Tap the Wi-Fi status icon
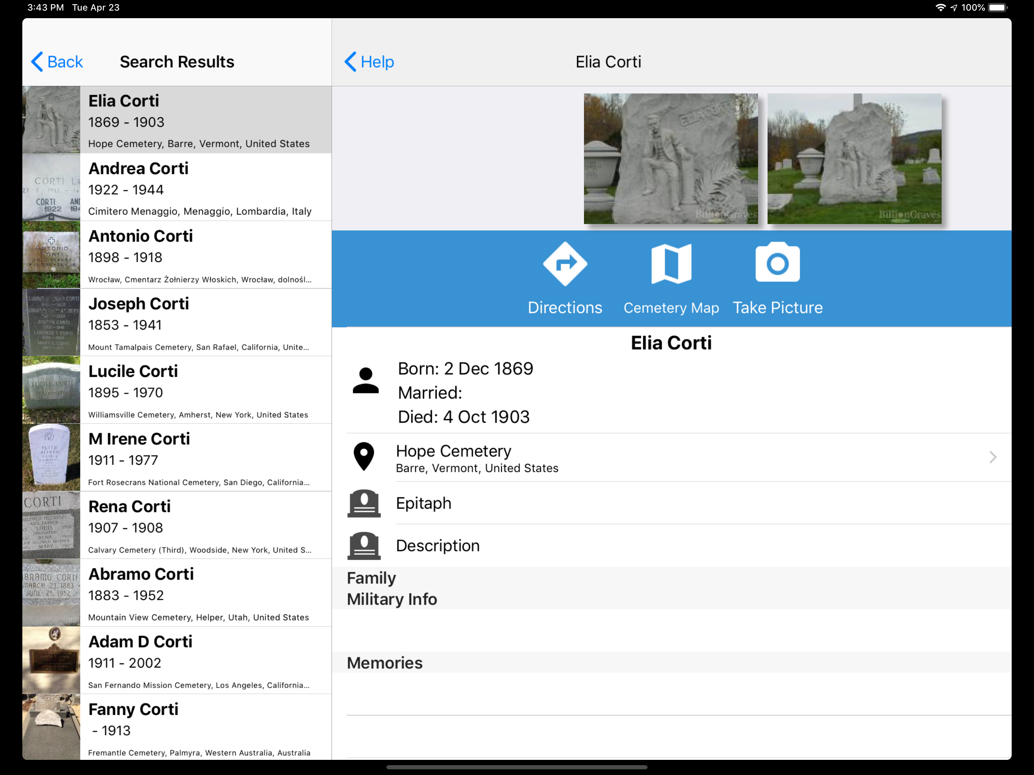1034x775 pixels. (940, 8)
